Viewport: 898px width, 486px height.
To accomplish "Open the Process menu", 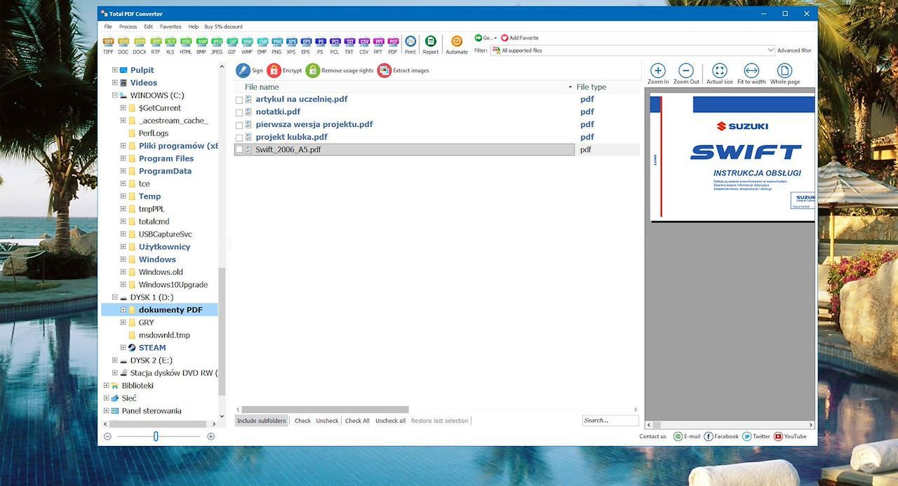I will point(128,27).
